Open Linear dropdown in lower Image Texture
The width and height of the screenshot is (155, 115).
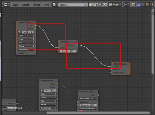click(48, 97)
